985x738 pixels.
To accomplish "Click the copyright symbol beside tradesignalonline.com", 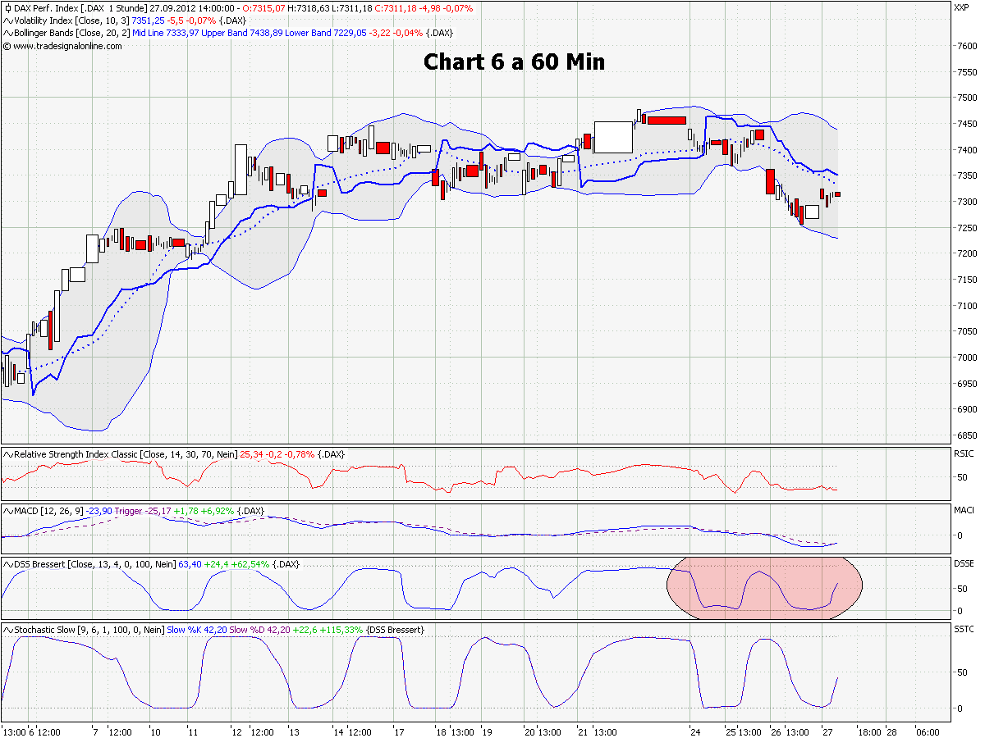I will click(7, 47).
